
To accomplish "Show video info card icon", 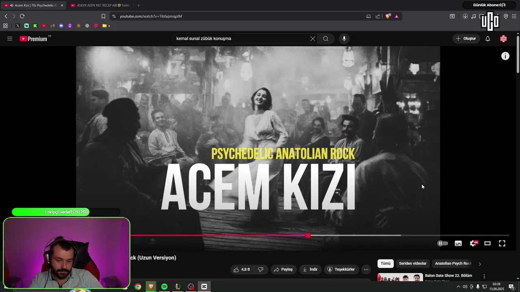I will [x=505, y=56].
